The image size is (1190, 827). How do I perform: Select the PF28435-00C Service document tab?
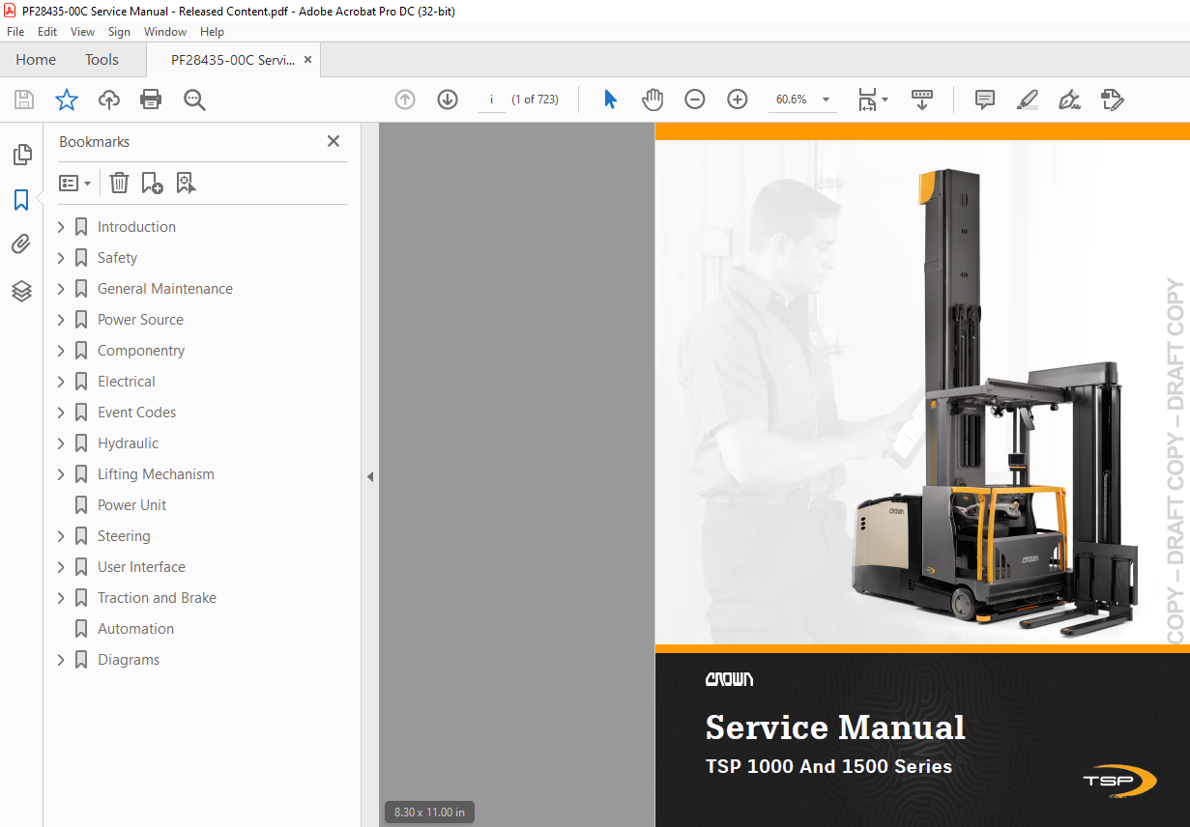click(233, 60)
